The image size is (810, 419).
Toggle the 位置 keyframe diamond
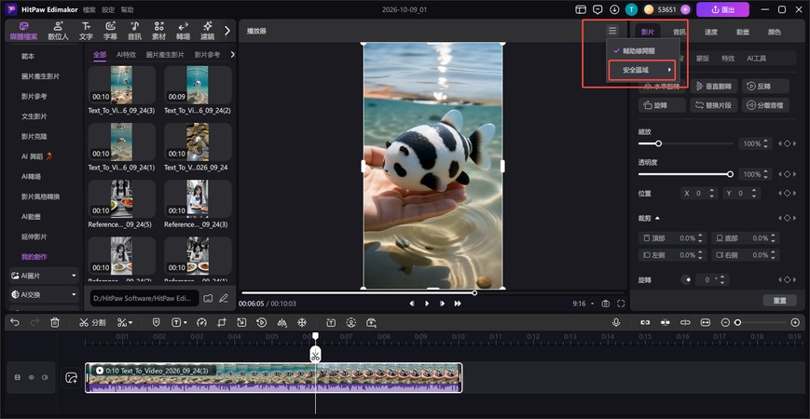pyautogui.click(x=787, y=193)
